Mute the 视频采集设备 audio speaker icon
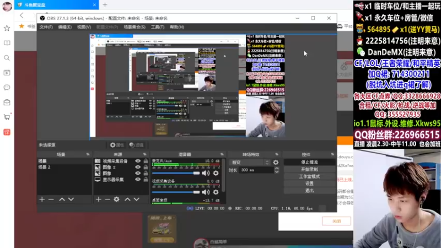The image size is (441, 248). (x=206, y=192)
